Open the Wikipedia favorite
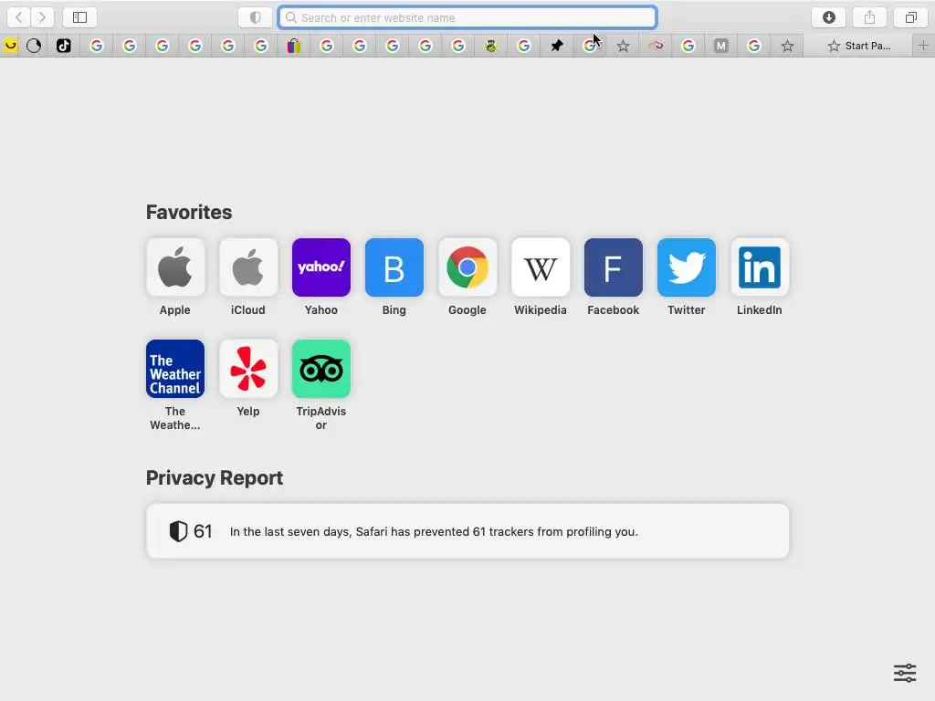 541,277
